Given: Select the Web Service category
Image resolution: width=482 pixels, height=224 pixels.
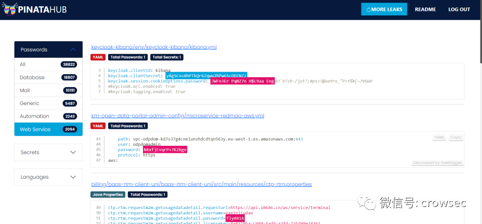Looking at the screenshot, I should (48, 129).
